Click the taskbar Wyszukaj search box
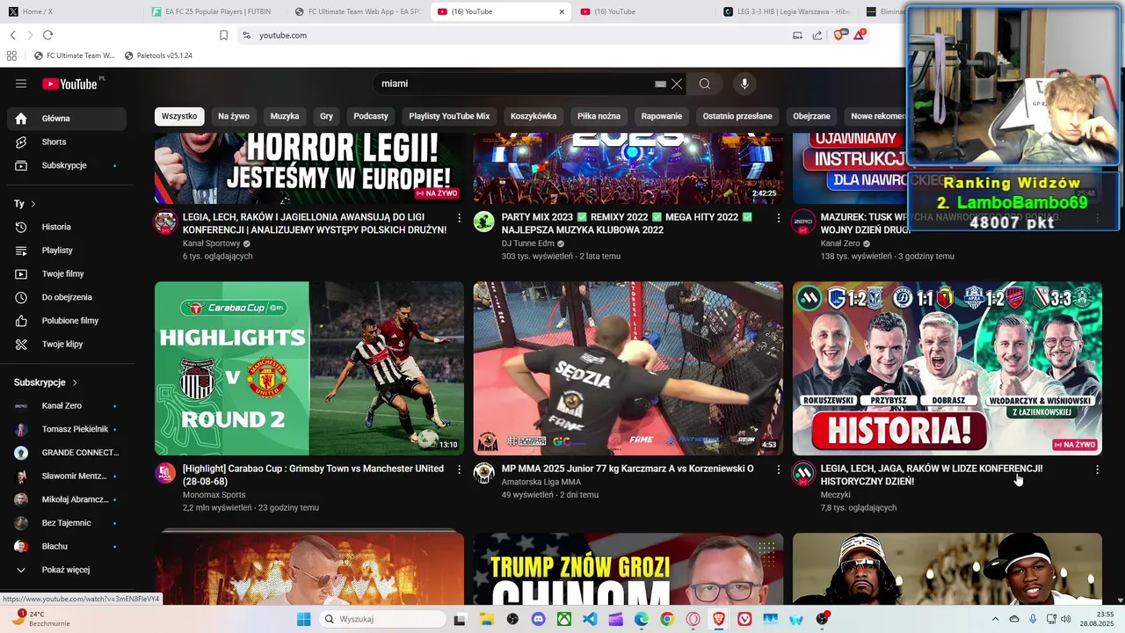 coord(381,619)
